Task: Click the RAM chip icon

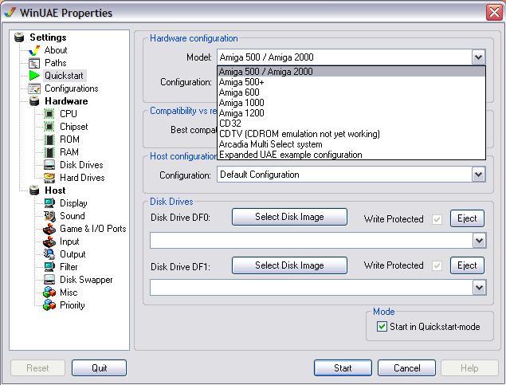Action: 49,152
